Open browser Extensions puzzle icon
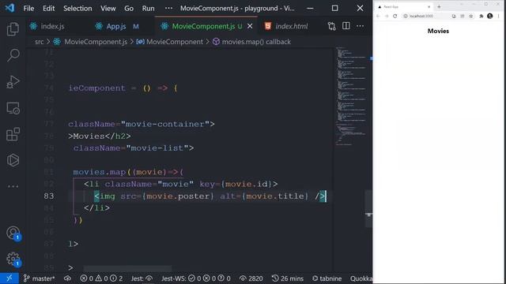The image size is (506, 284). pyautogui.click(x=481, y=16)
